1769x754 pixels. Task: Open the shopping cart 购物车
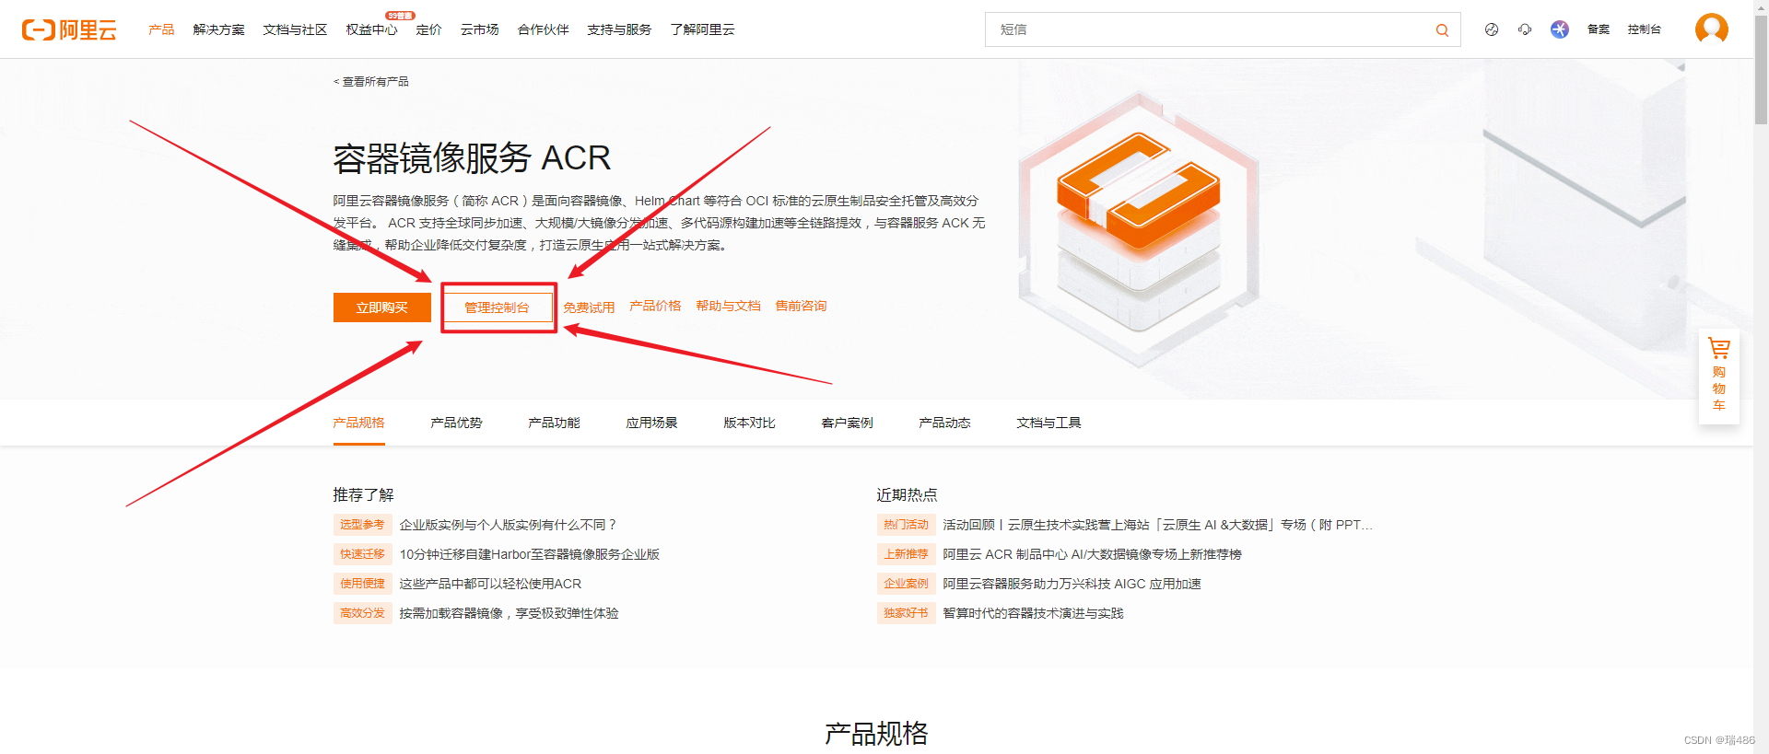pos(1719,376)
